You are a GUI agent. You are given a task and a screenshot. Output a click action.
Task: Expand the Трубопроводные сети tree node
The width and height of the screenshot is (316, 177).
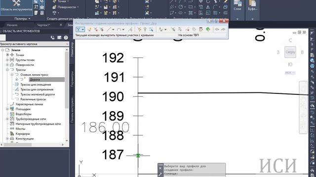(7, 119)
